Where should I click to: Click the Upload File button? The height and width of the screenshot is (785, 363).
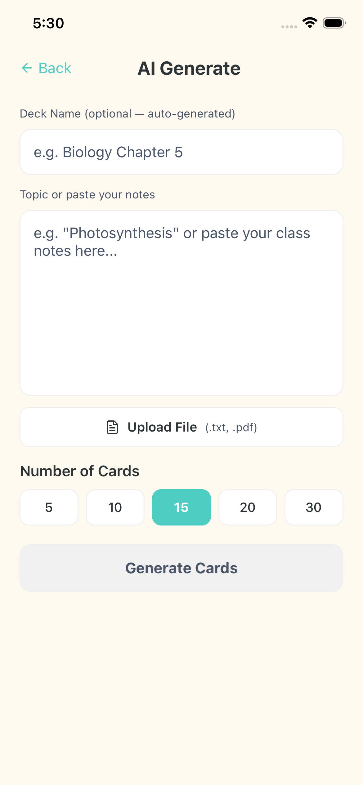181,427
